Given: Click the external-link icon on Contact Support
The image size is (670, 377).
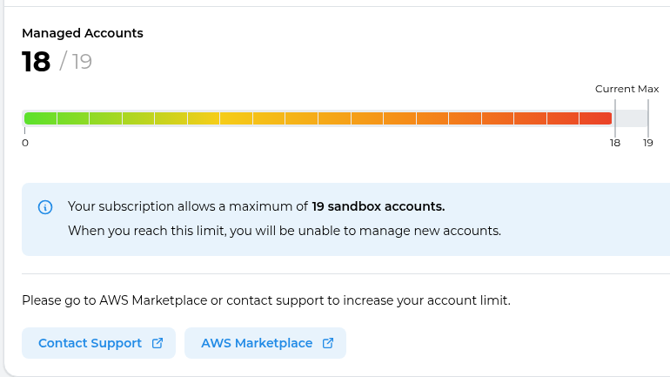Looking at the screenshot, I should (x=157, y=343).
